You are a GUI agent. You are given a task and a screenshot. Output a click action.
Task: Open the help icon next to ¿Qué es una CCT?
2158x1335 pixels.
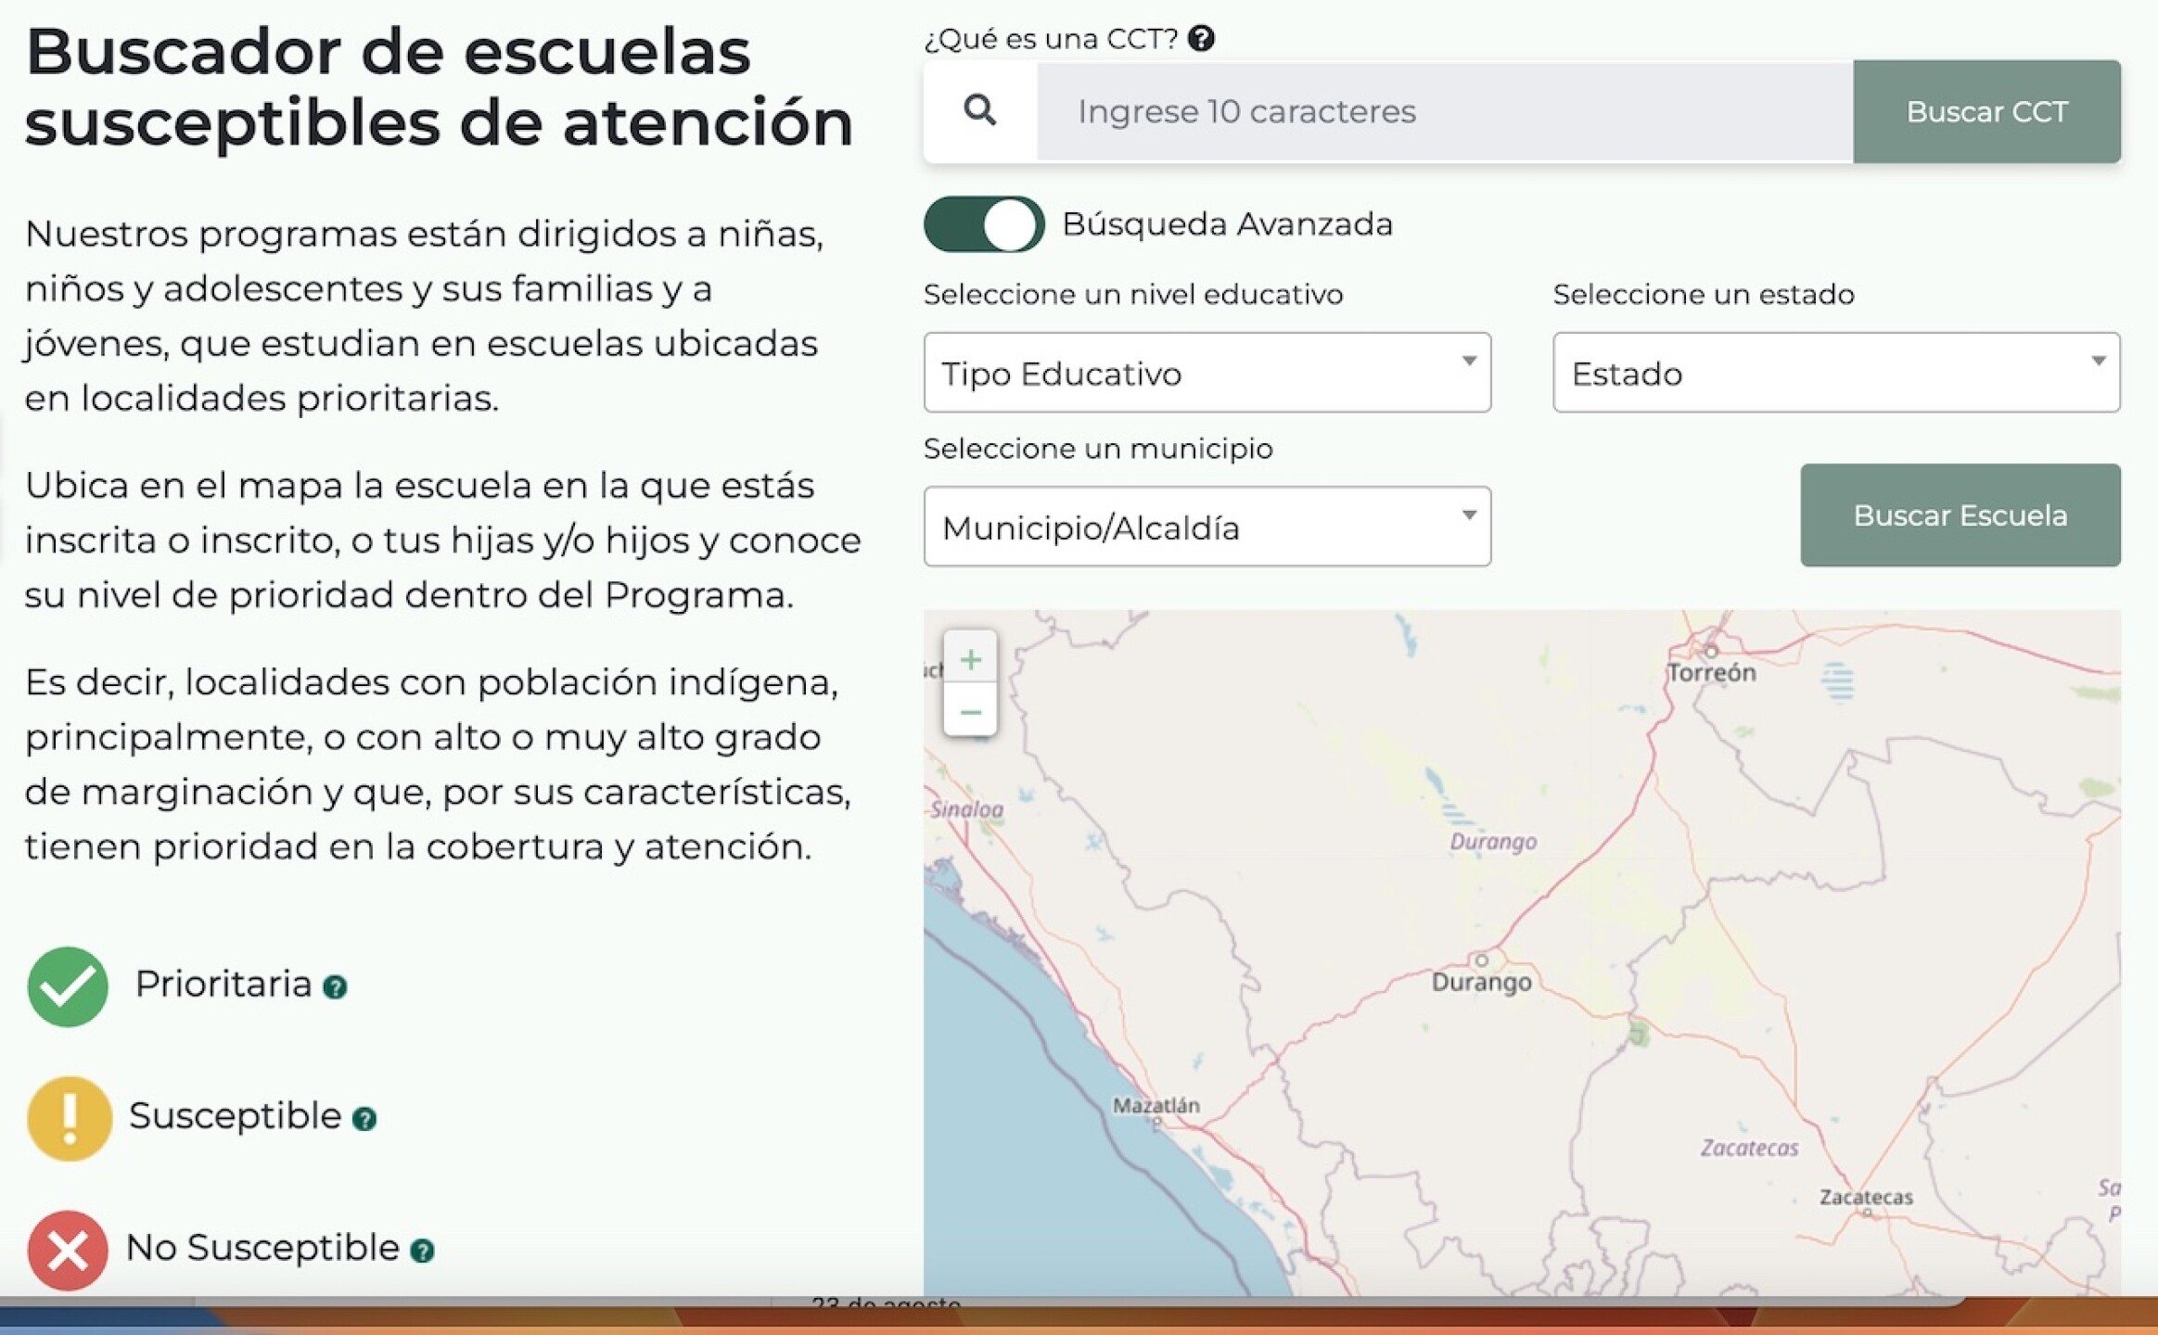click(1202, 38)
